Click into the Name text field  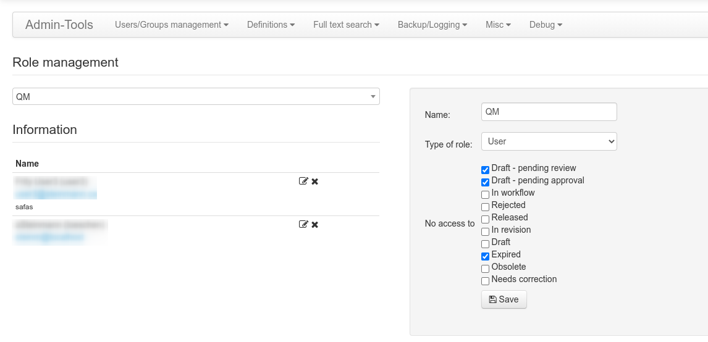pos(549,112)
